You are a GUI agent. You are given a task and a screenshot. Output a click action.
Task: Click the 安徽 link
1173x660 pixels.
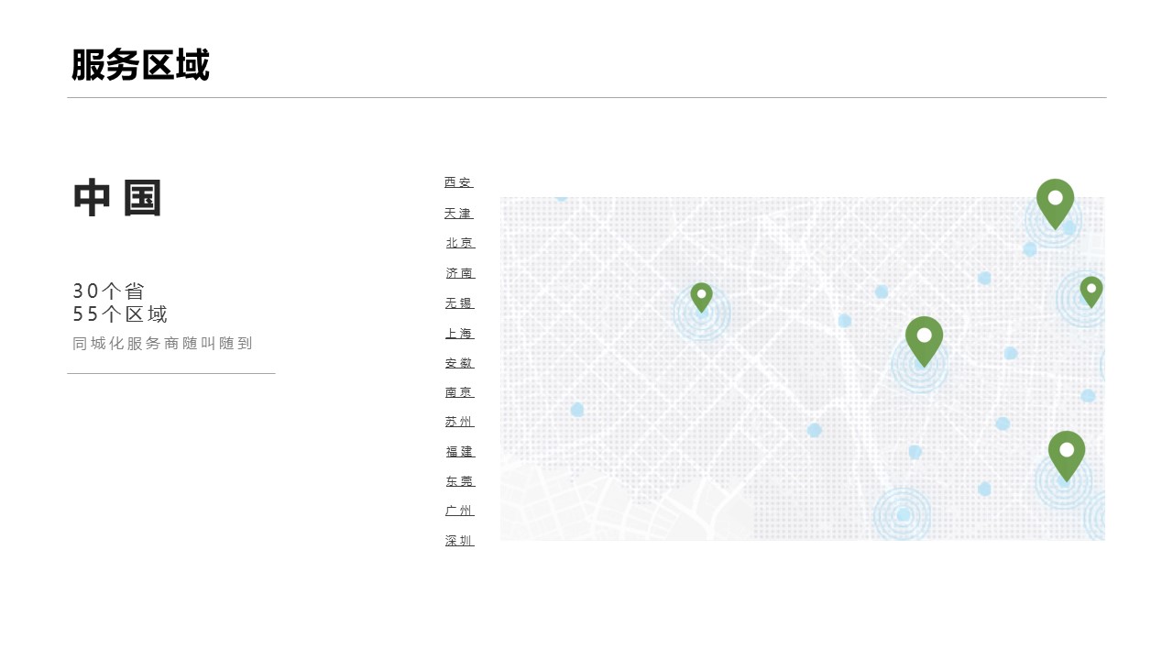460,363
